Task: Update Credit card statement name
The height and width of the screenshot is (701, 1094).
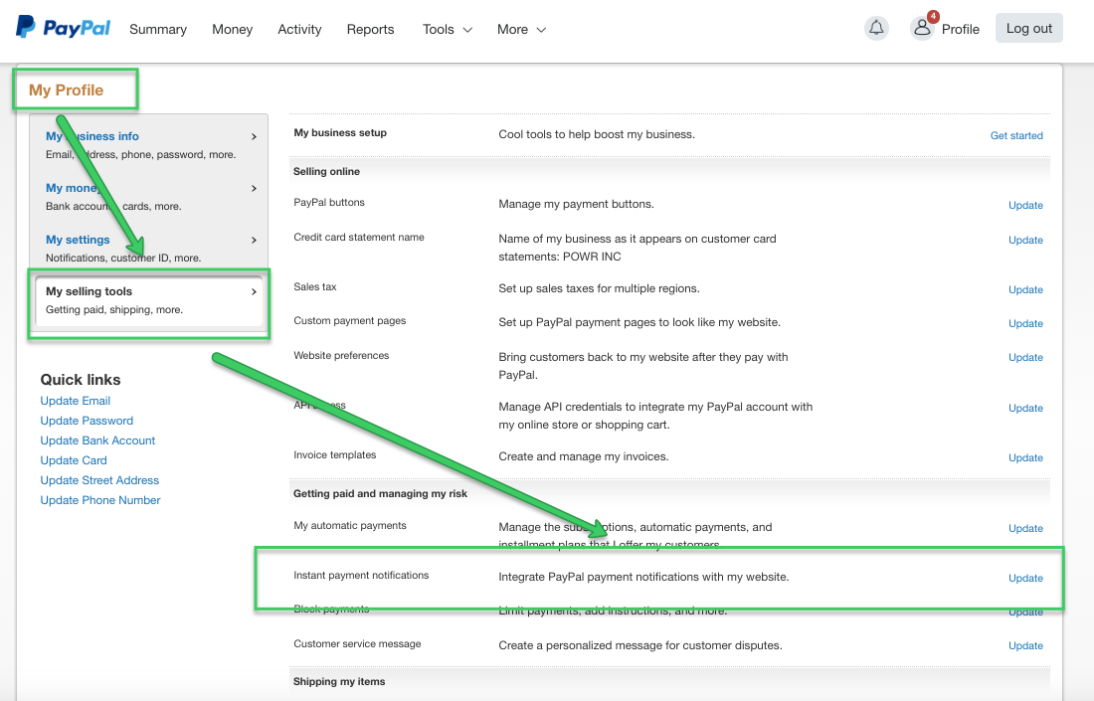Action: pos(1025,240)
